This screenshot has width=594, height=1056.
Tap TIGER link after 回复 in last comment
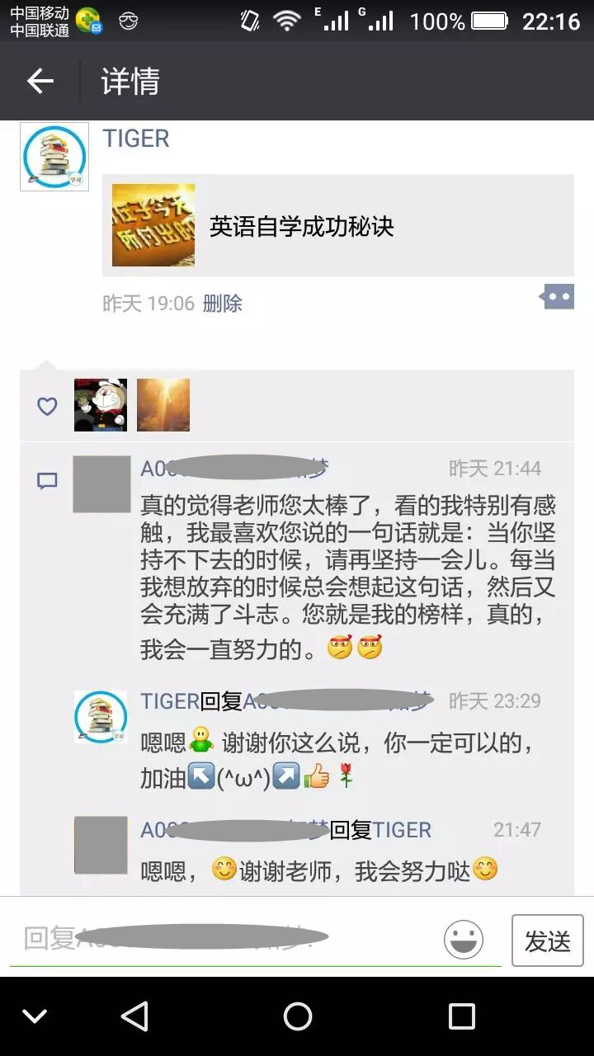[402, 830]
